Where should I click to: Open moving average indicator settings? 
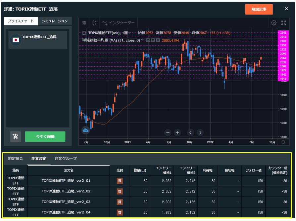[153, 40]
